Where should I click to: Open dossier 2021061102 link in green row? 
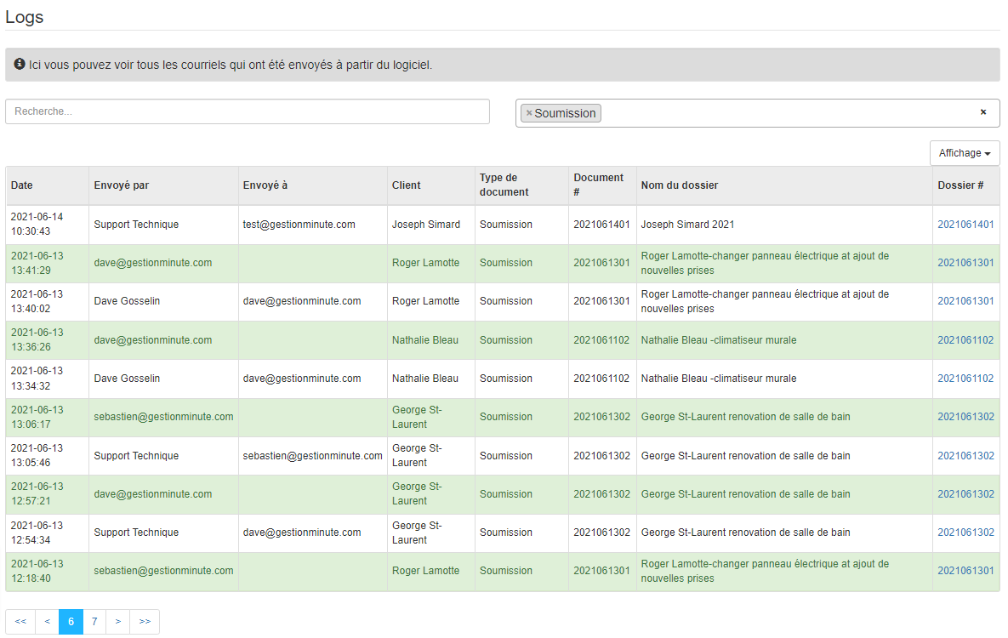[x=965, y=340]
